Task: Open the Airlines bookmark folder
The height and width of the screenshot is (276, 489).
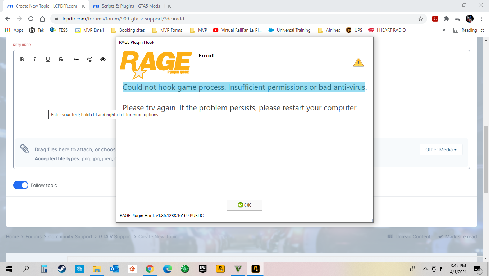Action: click(x=329, y=30)
